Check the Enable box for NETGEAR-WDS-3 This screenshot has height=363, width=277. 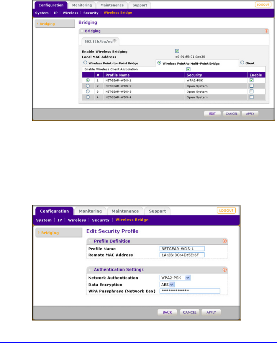(252, 91)
